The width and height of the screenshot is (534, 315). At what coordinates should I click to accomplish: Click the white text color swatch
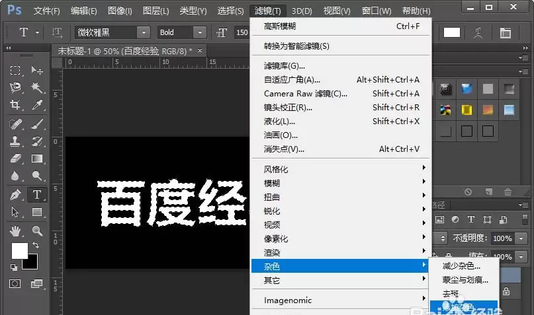[x=452, y=32]
